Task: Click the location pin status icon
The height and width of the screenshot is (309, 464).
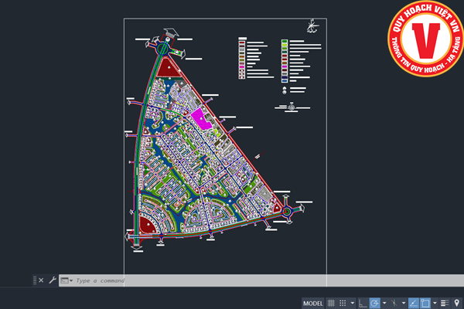Action: click(457, 303)
